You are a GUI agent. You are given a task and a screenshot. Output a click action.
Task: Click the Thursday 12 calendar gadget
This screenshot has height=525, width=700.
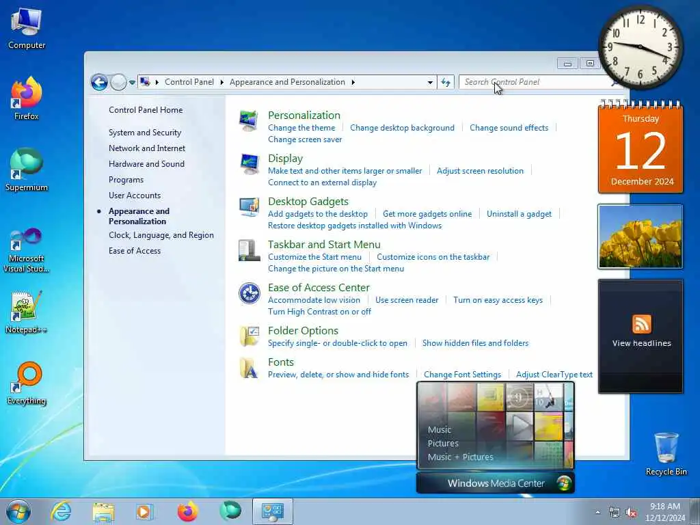[x=641, y=148]
